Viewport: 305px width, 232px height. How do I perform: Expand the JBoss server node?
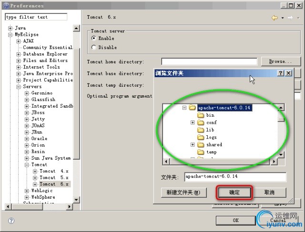coord(27,113)
